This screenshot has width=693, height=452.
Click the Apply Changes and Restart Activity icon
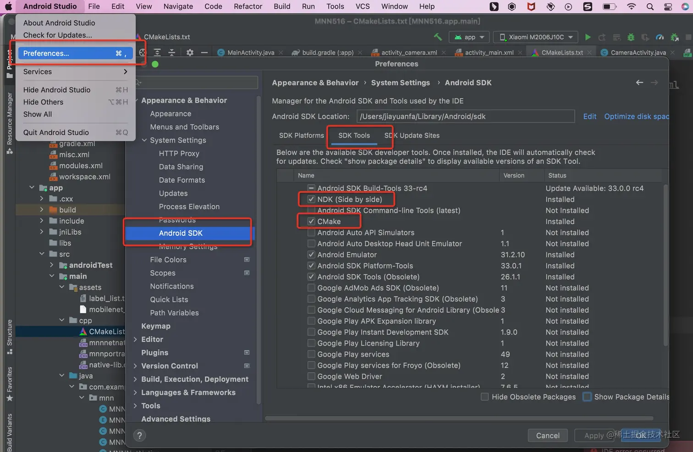click(602, 37)
